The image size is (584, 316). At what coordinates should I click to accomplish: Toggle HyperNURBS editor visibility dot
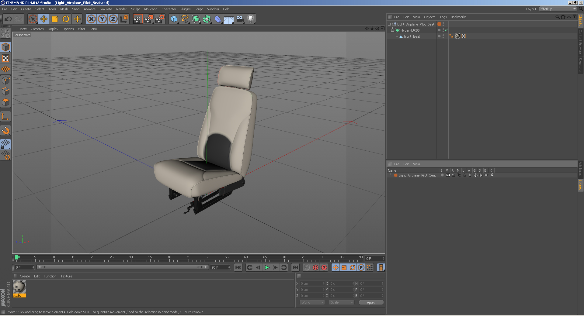[x=443, y=29]
